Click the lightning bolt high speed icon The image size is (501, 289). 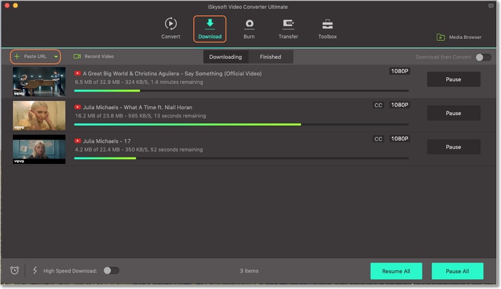click(x=35, y=271)
